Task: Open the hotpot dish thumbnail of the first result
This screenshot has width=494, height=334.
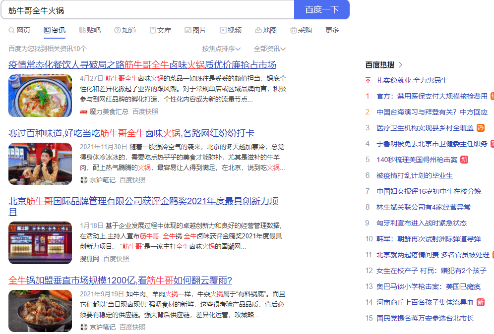Action: tap(40, 96)
